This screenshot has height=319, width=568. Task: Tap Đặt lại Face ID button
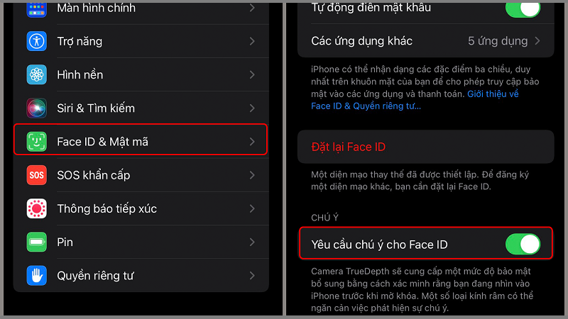pyautogui.click(x=425, y=147)
